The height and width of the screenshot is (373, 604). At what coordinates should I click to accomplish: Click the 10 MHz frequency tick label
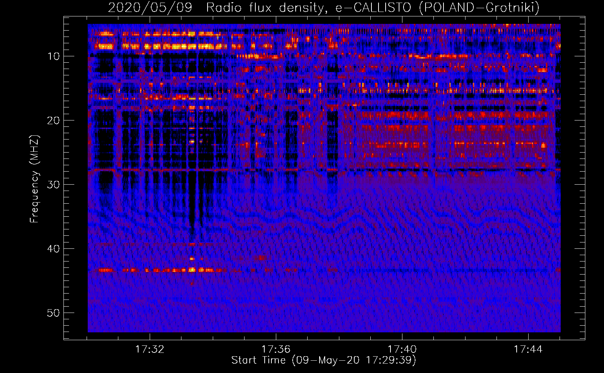pos(53,56)
